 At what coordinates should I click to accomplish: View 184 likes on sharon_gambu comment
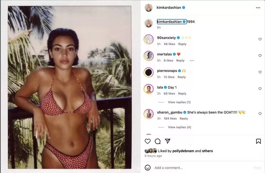(x=170, y=118)
